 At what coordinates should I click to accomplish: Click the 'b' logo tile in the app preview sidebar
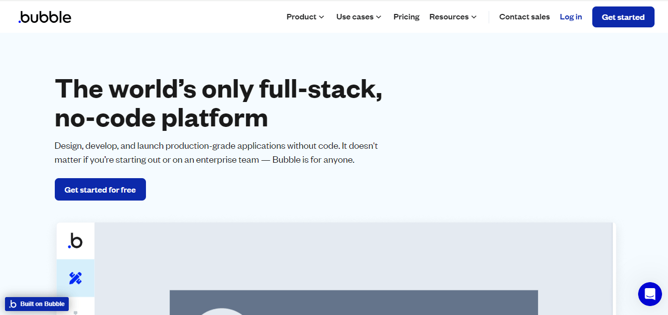click(x=75, y=241)
